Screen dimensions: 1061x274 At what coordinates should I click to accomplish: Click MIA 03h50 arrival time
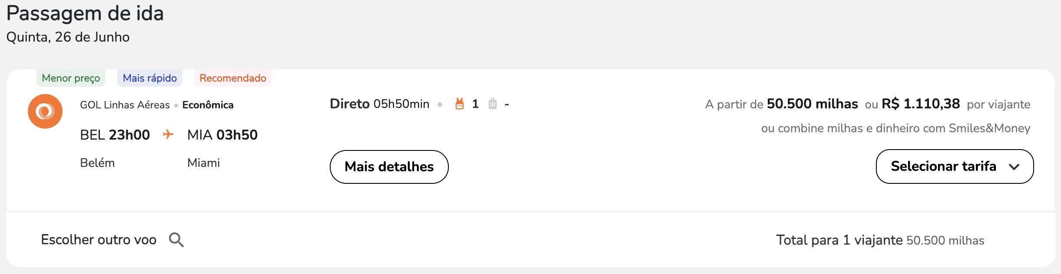click(222, 135)
